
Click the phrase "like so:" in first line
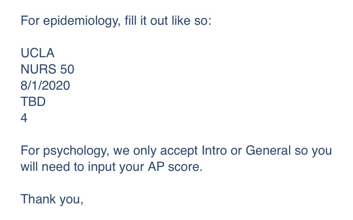coord(191,21)
